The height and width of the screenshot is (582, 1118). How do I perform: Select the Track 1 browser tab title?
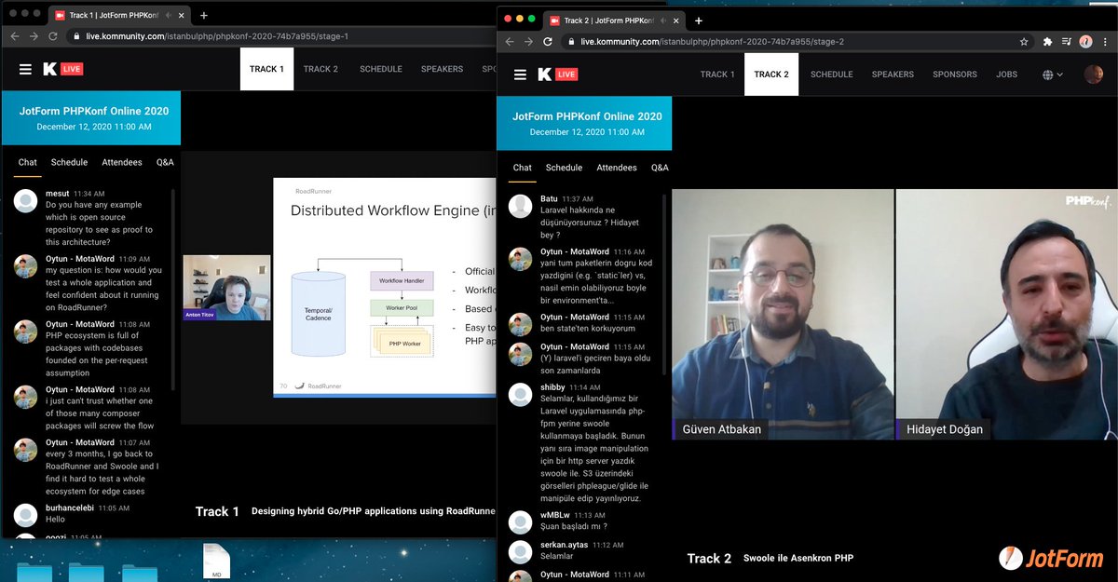pyautogui.click(x=116, y=15)
